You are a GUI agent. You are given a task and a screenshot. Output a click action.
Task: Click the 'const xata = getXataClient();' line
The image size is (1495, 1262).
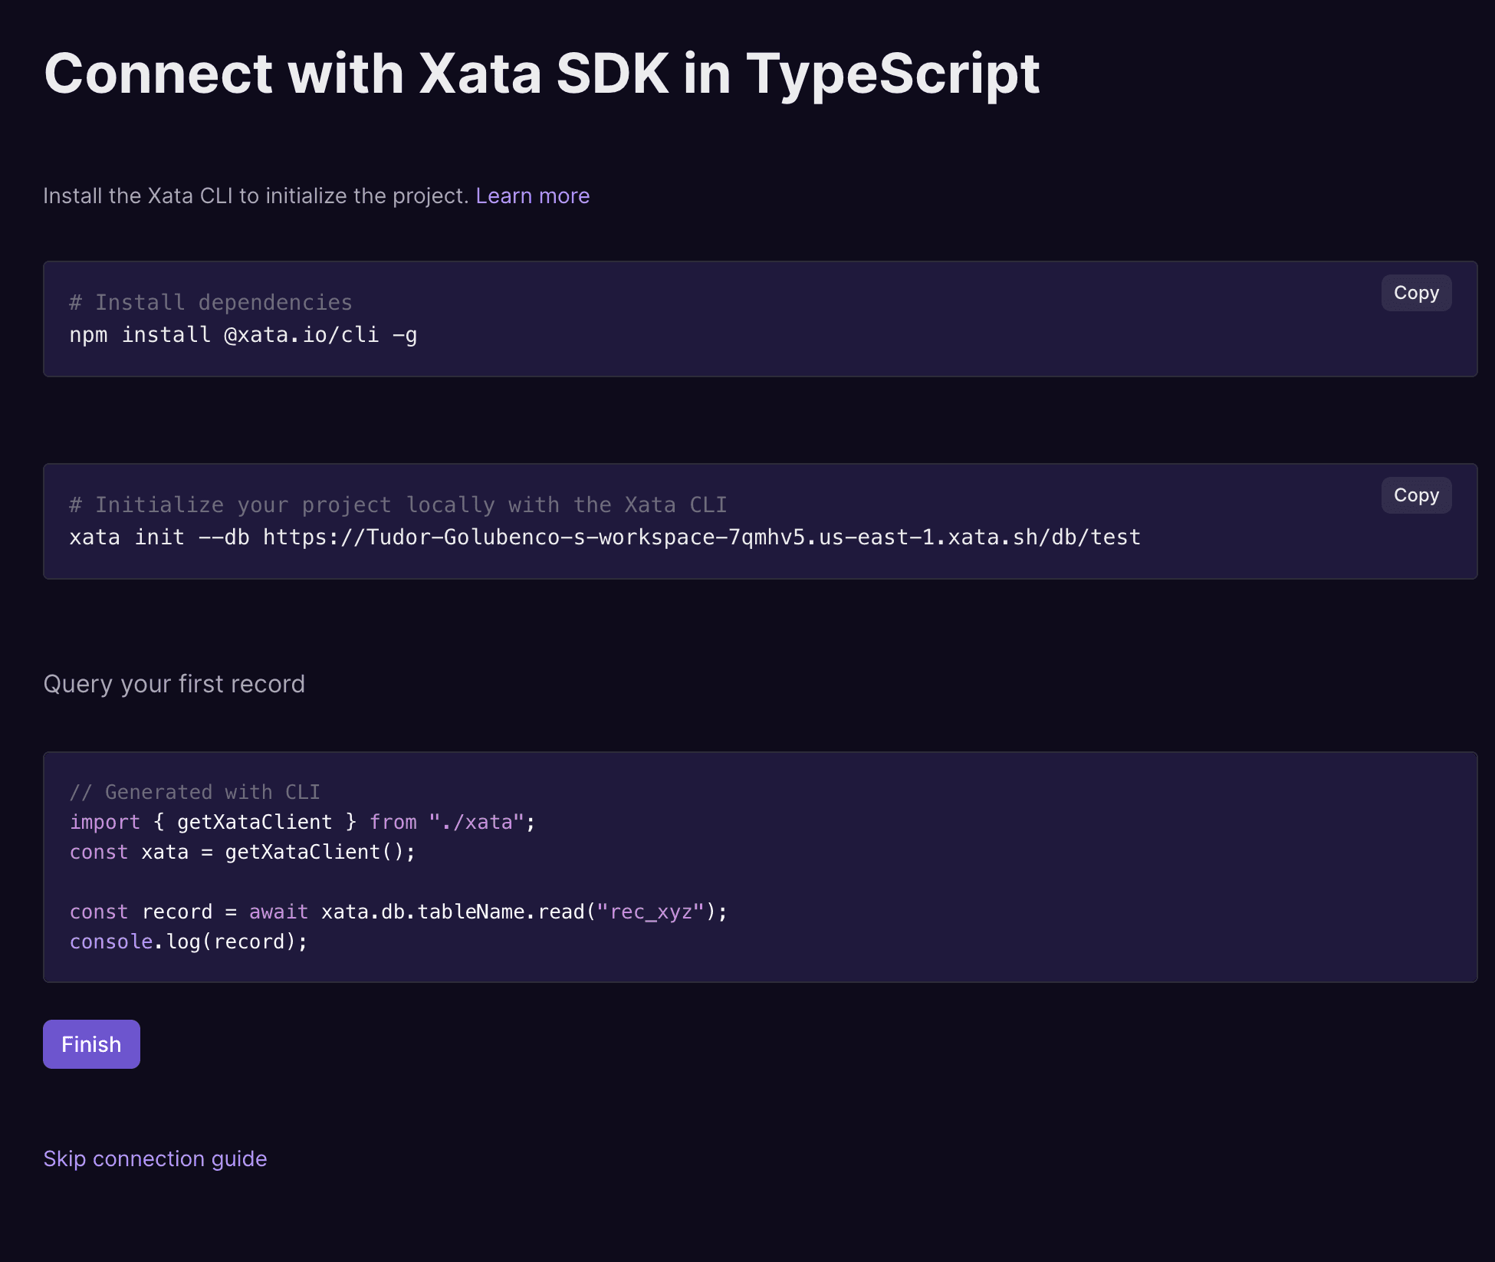242,852
